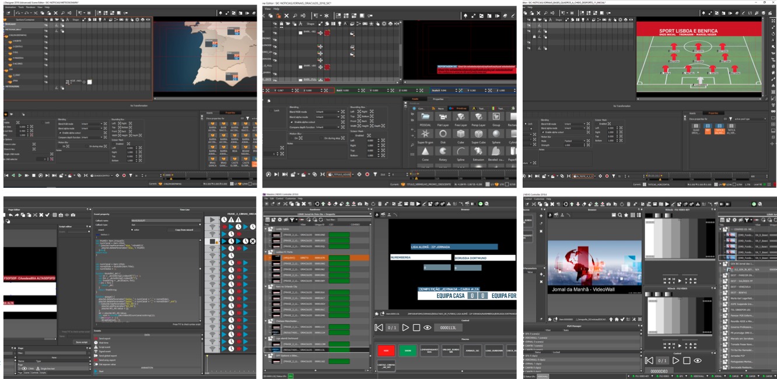Click the filter funnel in ORACULOS timeline bar
The image size is (777, 379).
click(375, 174)
